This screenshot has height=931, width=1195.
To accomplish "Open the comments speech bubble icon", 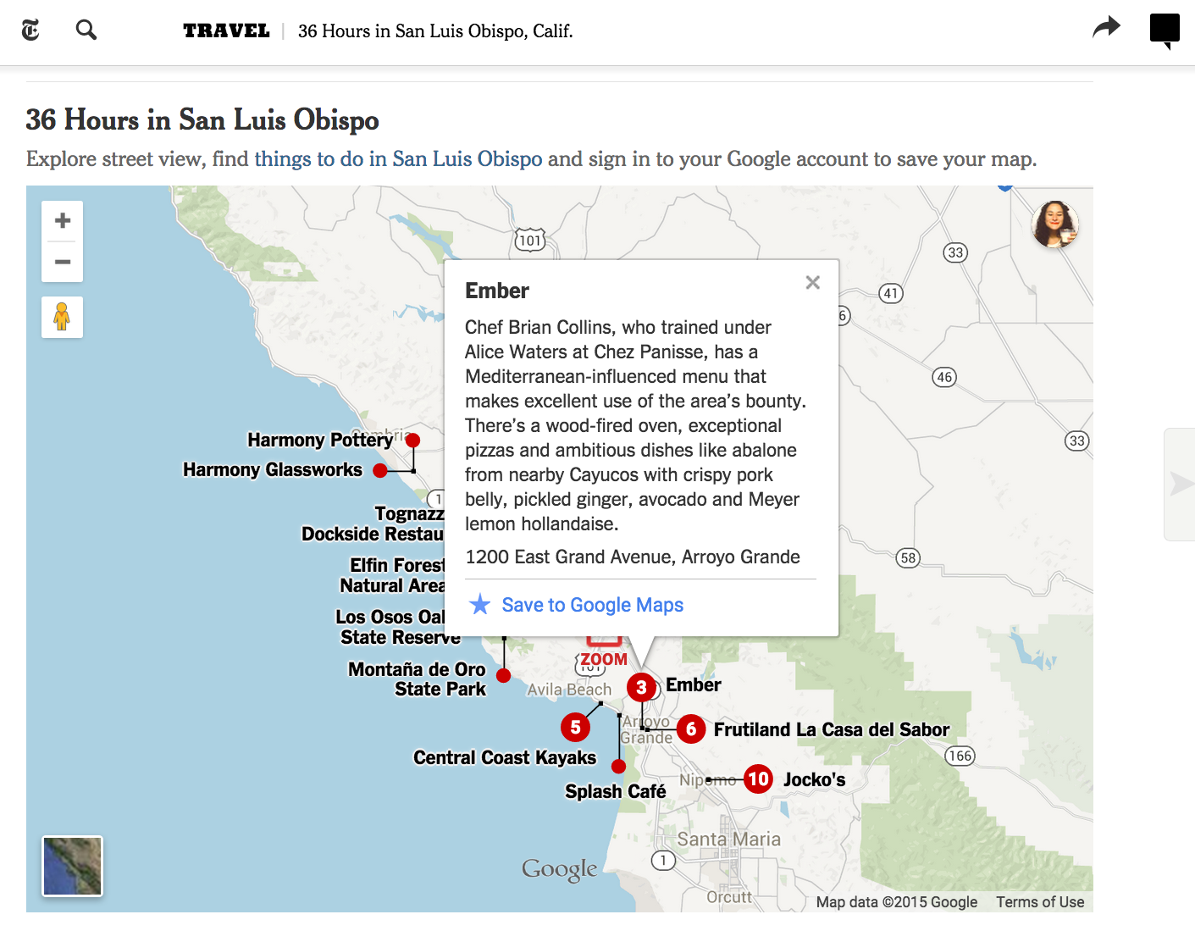I will click(1165, 30).
